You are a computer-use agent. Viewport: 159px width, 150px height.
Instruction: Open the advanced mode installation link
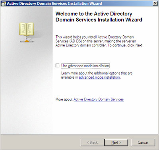click(x=99, y=77)
